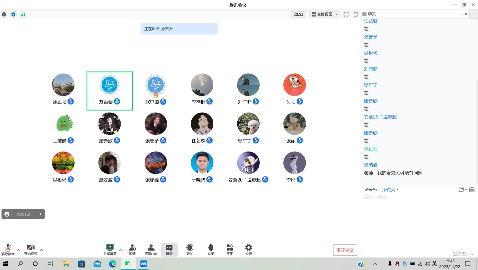Toggle the side panel layout icon
This screenshot has height=270, width=478.
point(356,14)
